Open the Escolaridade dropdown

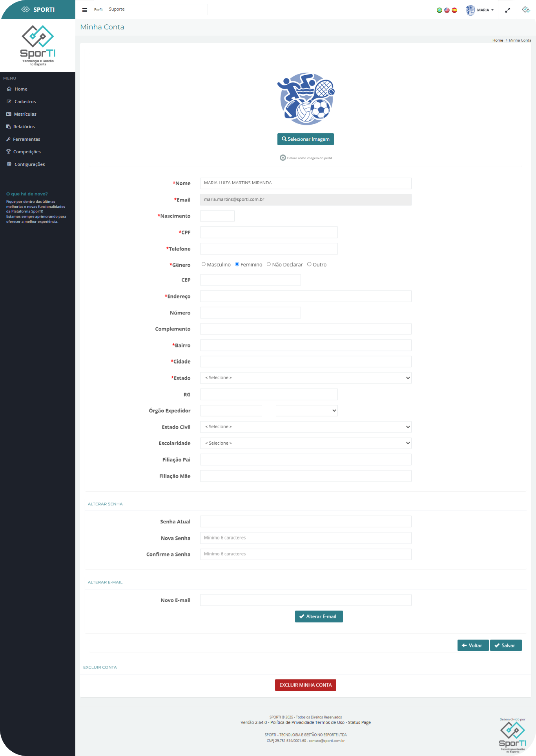pyautogui.click(x=305, y=443)
